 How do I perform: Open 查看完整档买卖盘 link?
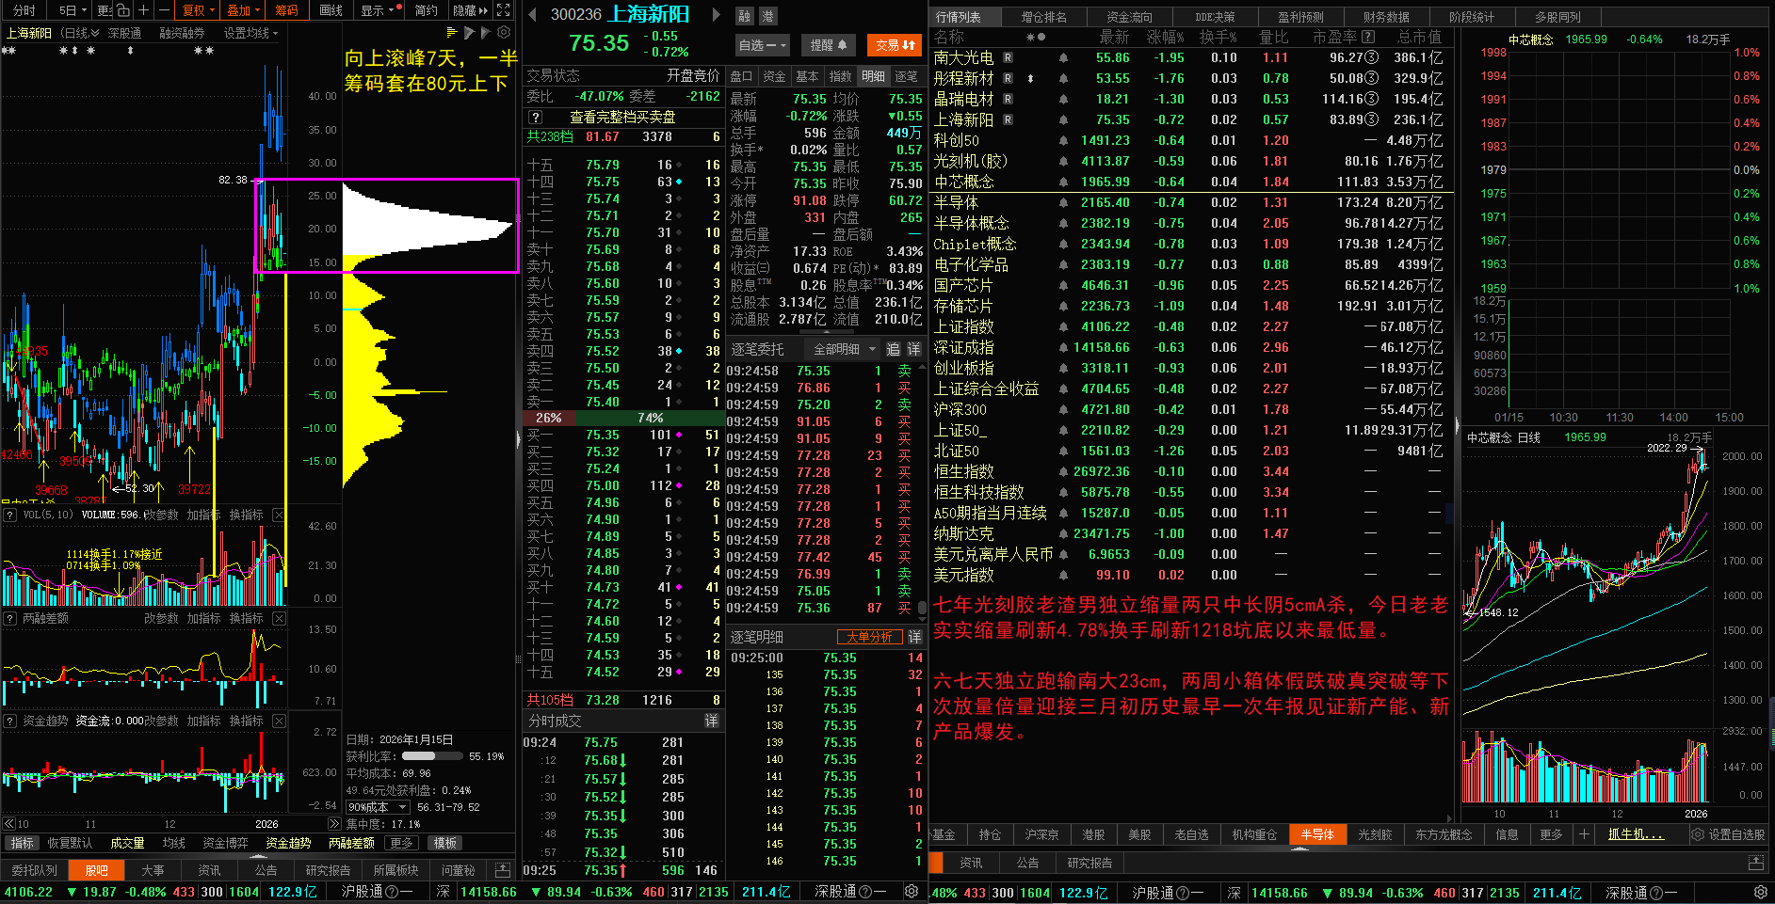pos(622,117)
